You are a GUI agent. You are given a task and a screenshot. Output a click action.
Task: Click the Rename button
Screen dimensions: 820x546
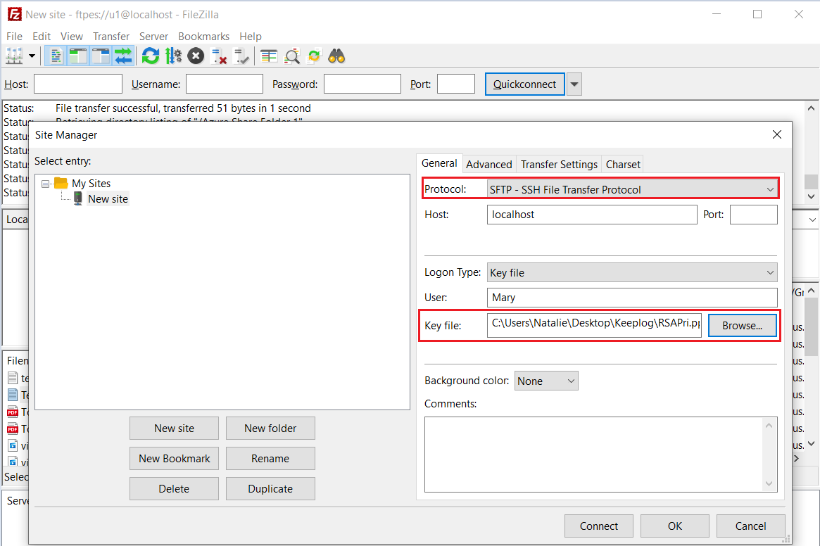[x=270, y=459]
